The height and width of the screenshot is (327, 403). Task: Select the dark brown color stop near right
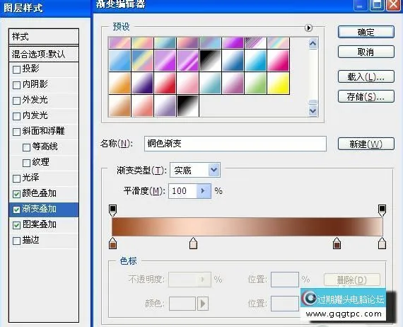tap(337, 243)
